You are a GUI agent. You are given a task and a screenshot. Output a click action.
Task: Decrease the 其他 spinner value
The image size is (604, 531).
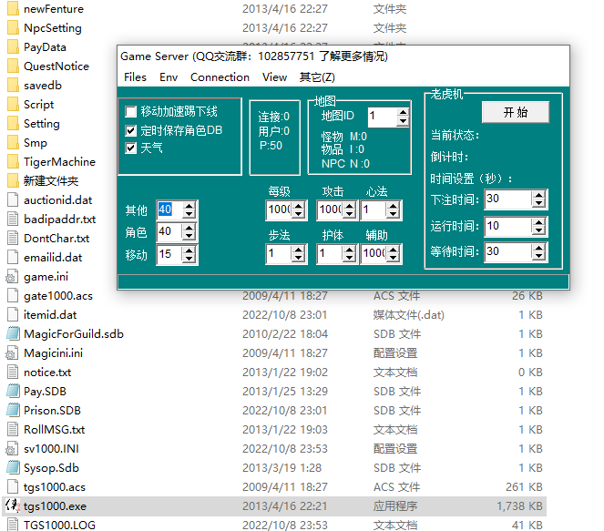(x=189, y=214)
